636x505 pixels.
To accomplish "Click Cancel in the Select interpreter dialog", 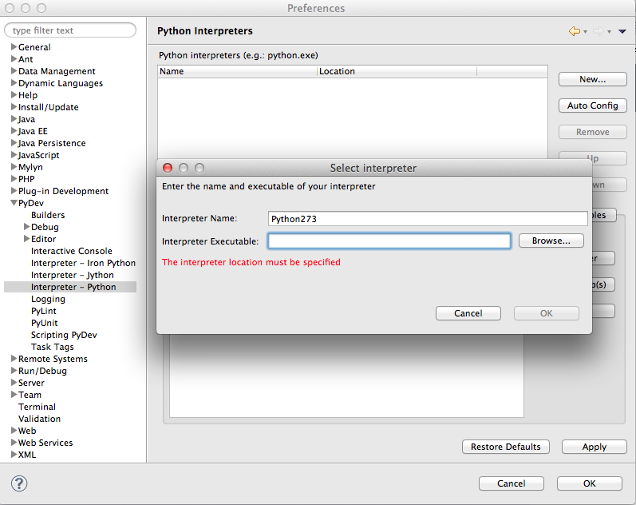I will click(x=468, y=313).
